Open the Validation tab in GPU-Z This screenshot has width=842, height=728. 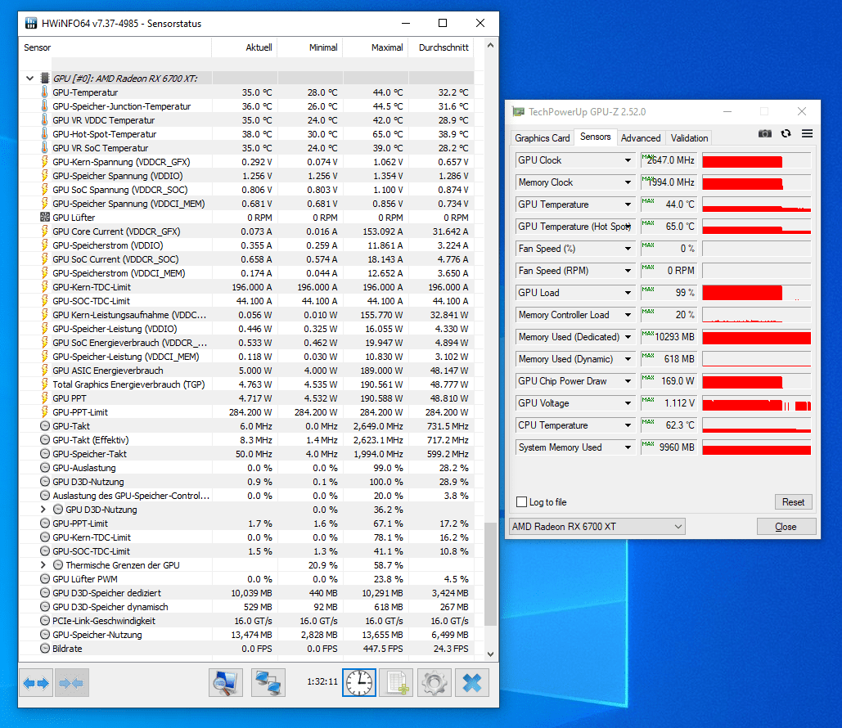point(689,138)
